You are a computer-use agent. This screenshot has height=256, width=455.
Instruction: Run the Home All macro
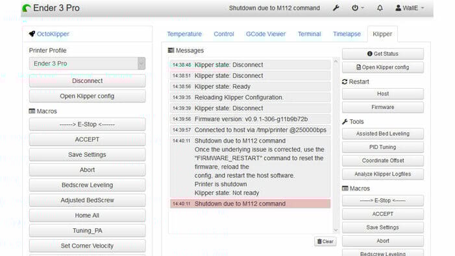tap(87, 215)
